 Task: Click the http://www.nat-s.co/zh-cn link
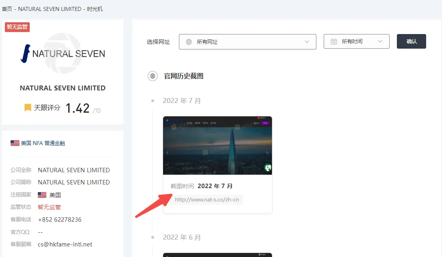207,200
